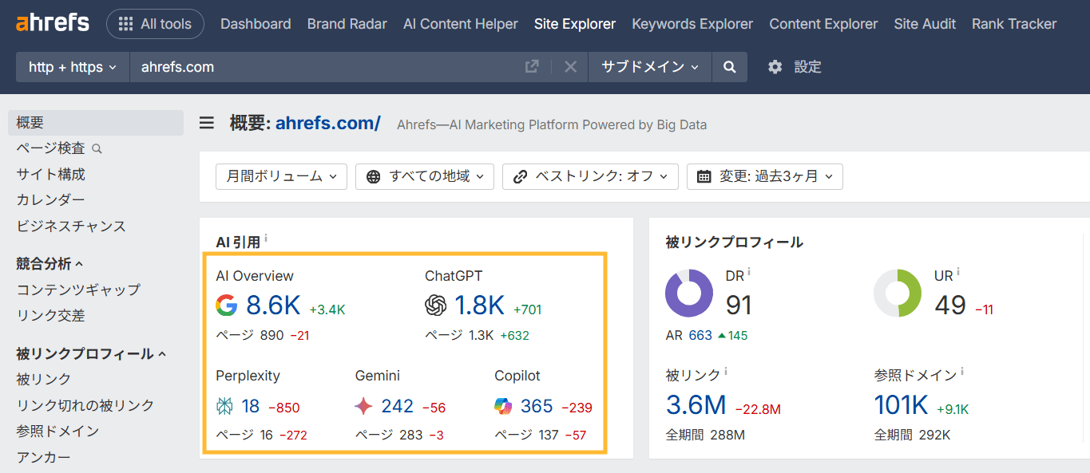Screen dimensions: 1090x473
Task: Clear the search field with the X icon
Action: click(x=569, y=66)
